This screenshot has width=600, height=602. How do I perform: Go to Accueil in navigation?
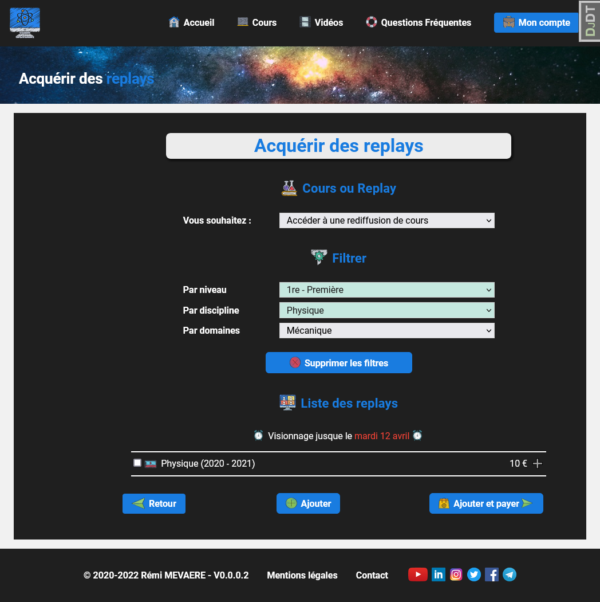(192, 23)
